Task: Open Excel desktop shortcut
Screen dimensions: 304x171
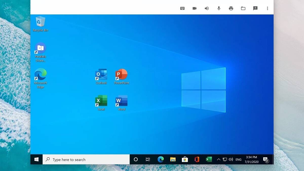Action: coord(101,103)
